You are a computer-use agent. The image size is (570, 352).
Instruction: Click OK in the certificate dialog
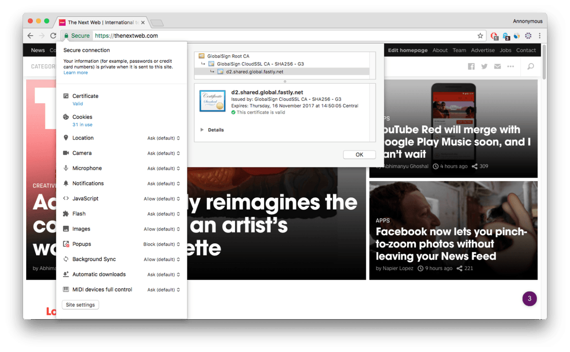[359, 155]
